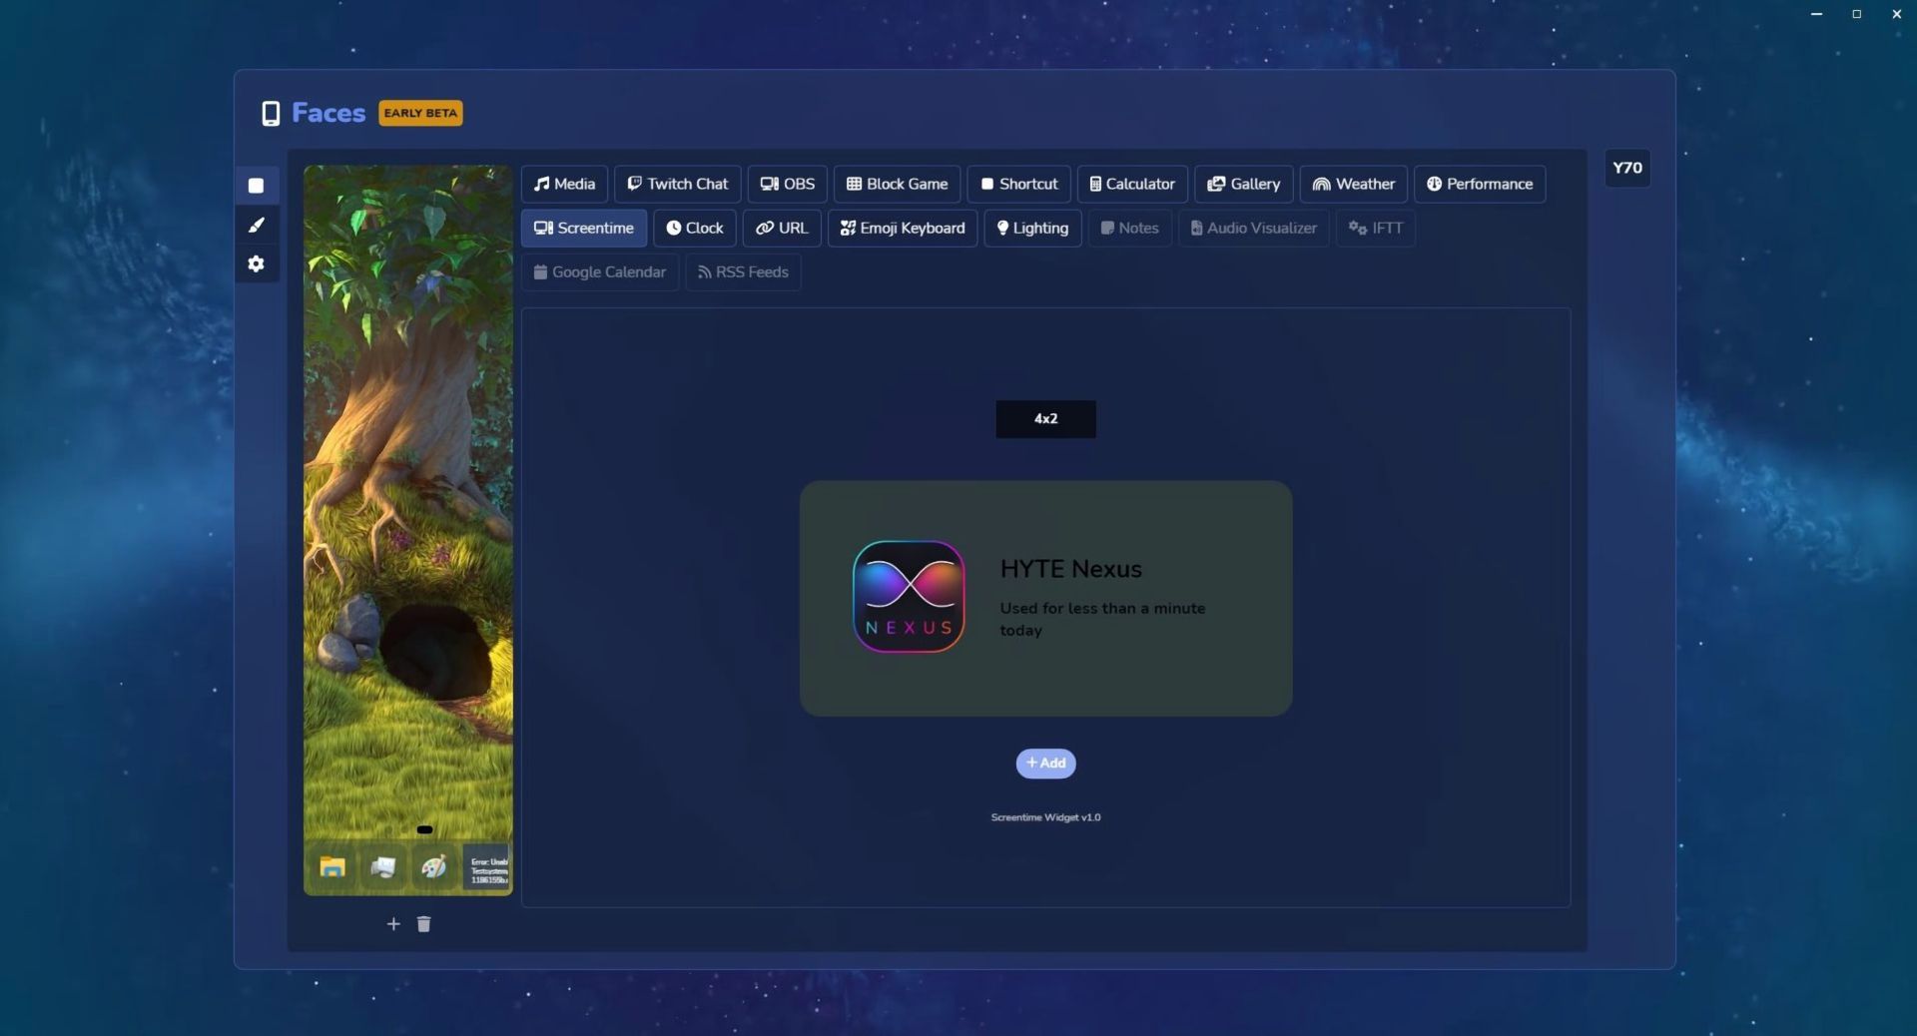Select the Lighting widget tab

click(x=1032, y=228)
